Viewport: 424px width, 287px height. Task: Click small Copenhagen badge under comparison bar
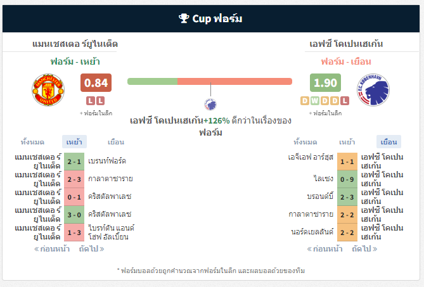pyautogui.click(x=210, y=105)
